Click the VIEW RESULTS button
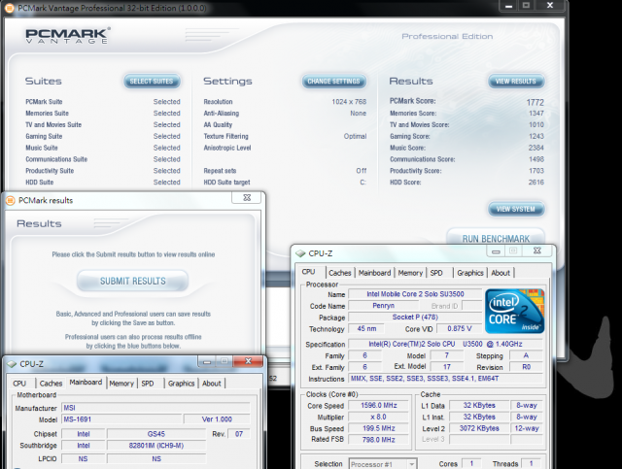This screenshot has width=622, height=469. point(516,82)
